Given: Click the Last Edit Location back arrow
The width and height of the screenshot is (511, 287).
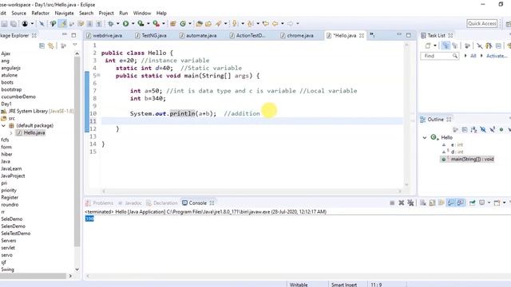Looking at the screenshot, I should click(266, 23).
